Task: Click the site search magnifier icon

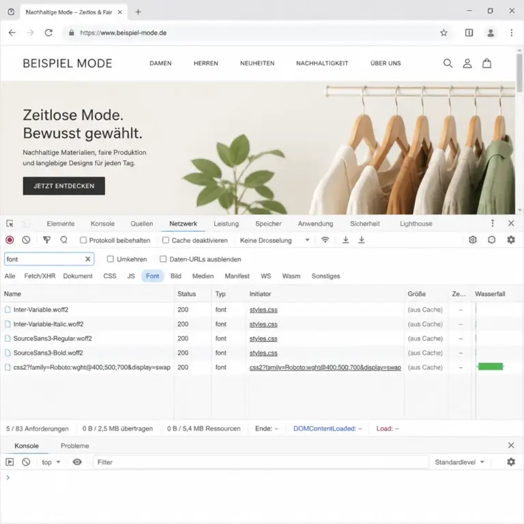Action: tap(448, 63)
